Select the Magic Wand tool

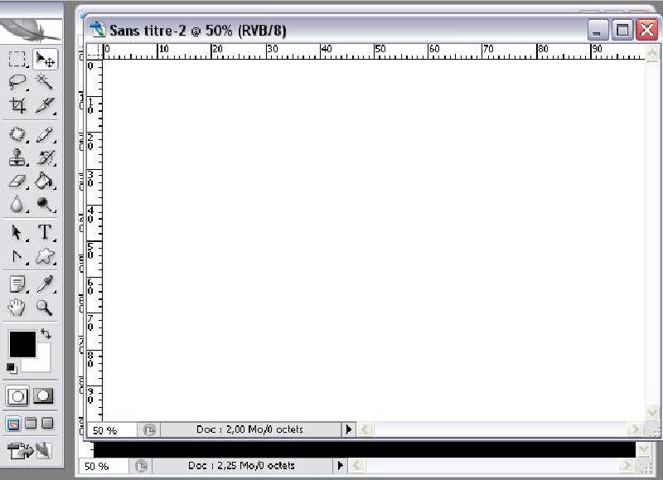[x=45, y=81]
